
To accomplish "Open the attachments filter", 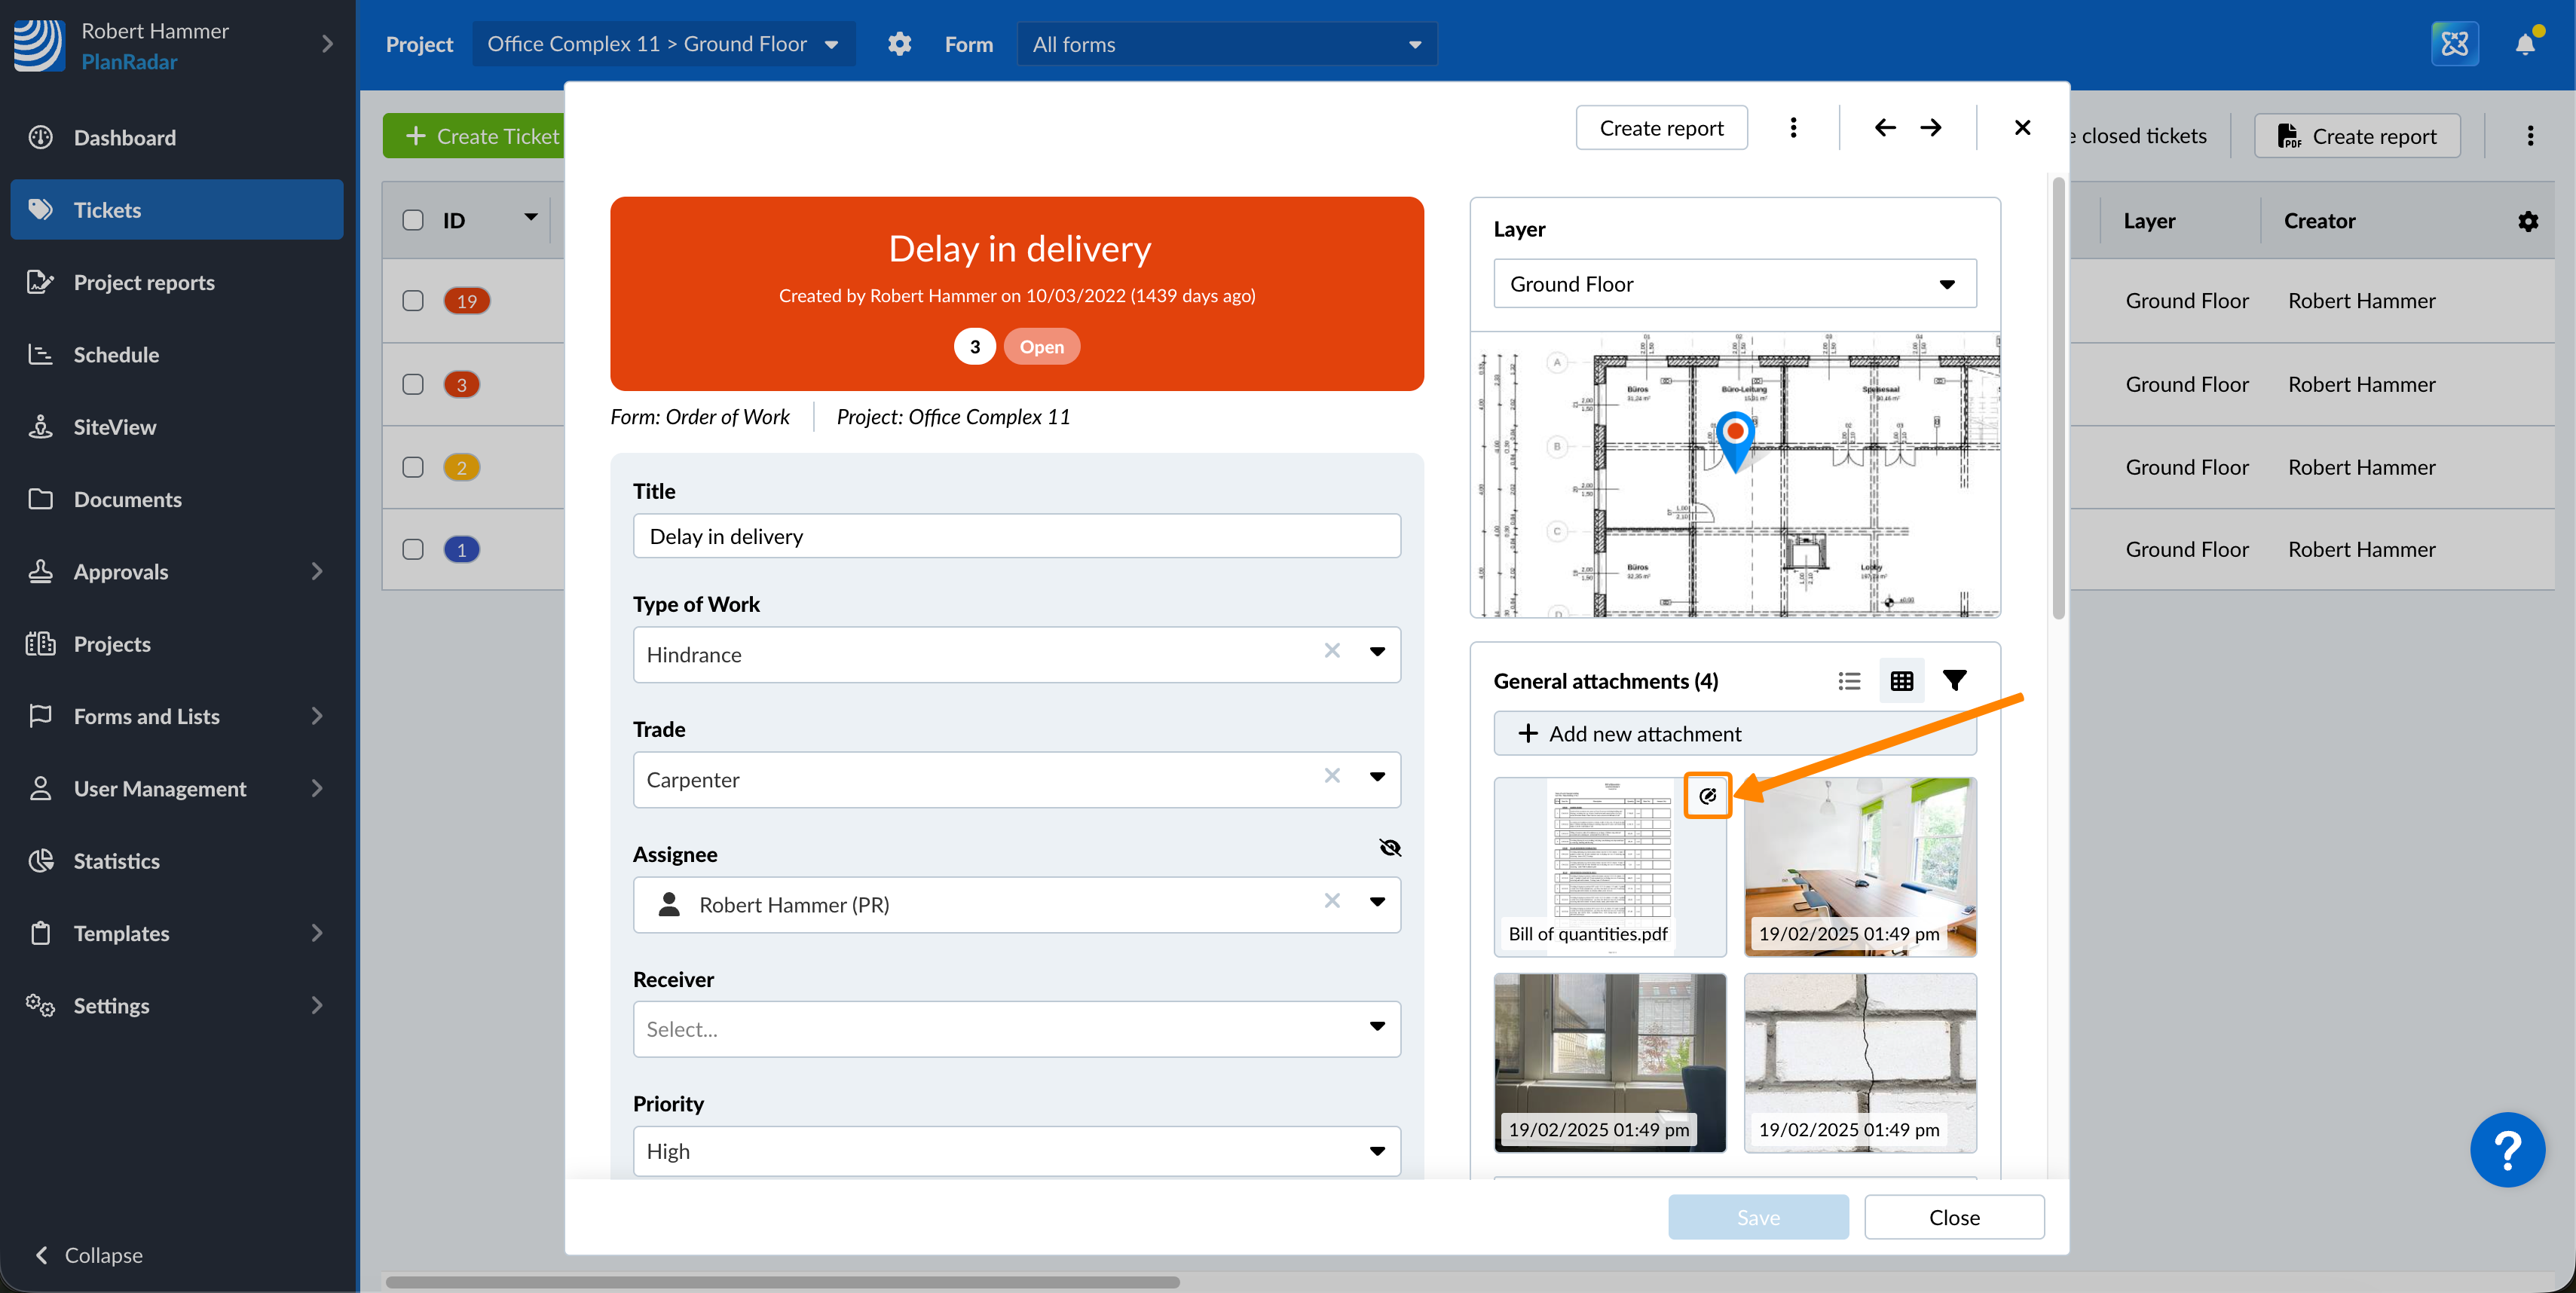I will 1954,681.
